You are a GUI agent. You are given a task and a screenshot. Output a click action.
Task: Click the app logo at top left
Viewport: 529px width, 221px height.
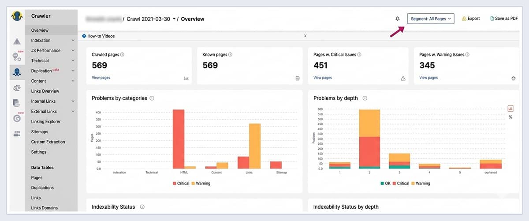(17, 16)
